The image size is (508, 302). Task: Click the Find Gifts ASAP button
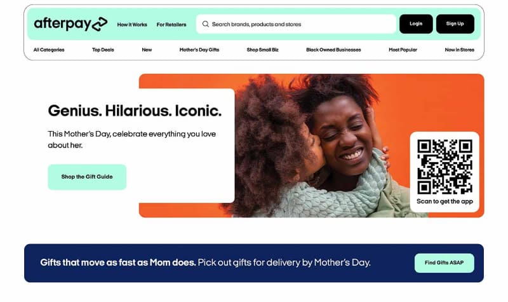point(444,263)
